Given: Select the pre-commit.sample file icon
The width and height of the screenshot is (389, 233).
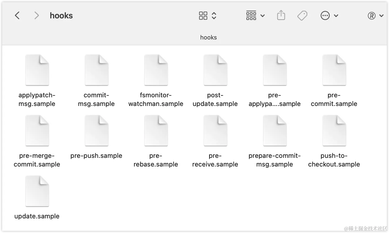Looking at the screenshot, I should [334, 70].
